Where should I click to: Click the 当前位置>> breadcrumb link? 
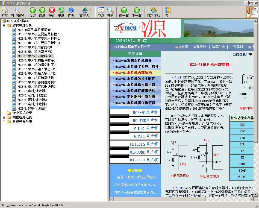pos(241,54)
